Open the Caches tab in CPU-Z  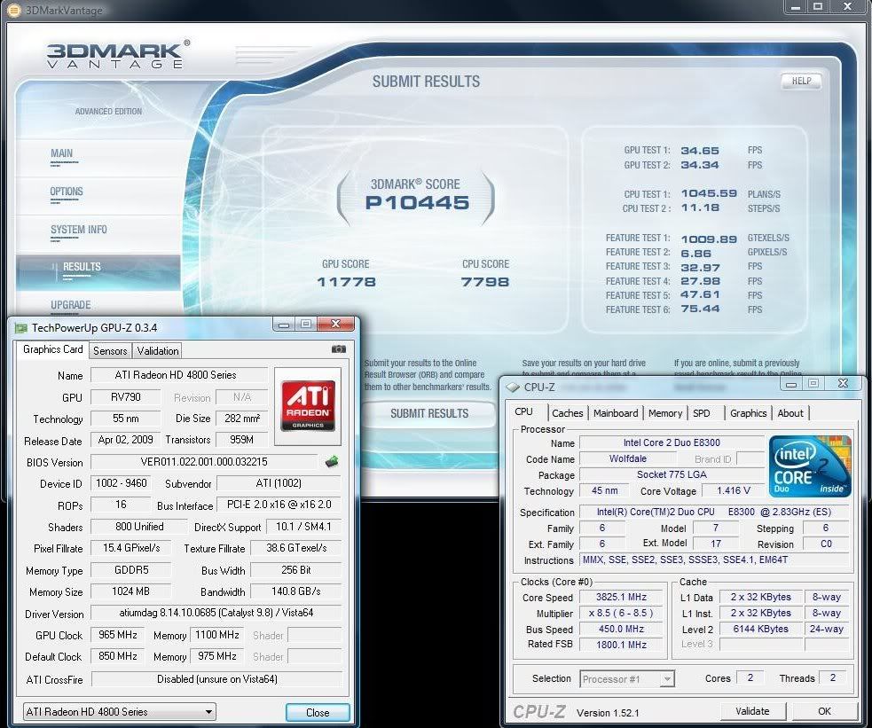pos(567,413)
